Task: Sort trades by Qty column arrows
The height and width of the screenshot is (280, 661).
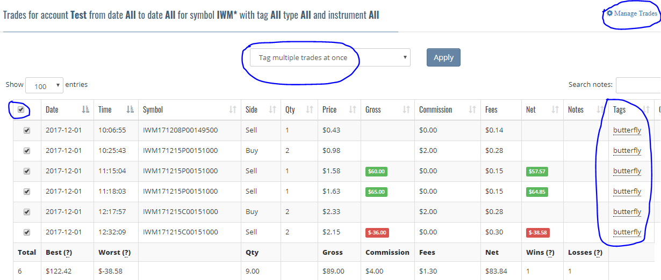Action: click(x=310, y=109)
